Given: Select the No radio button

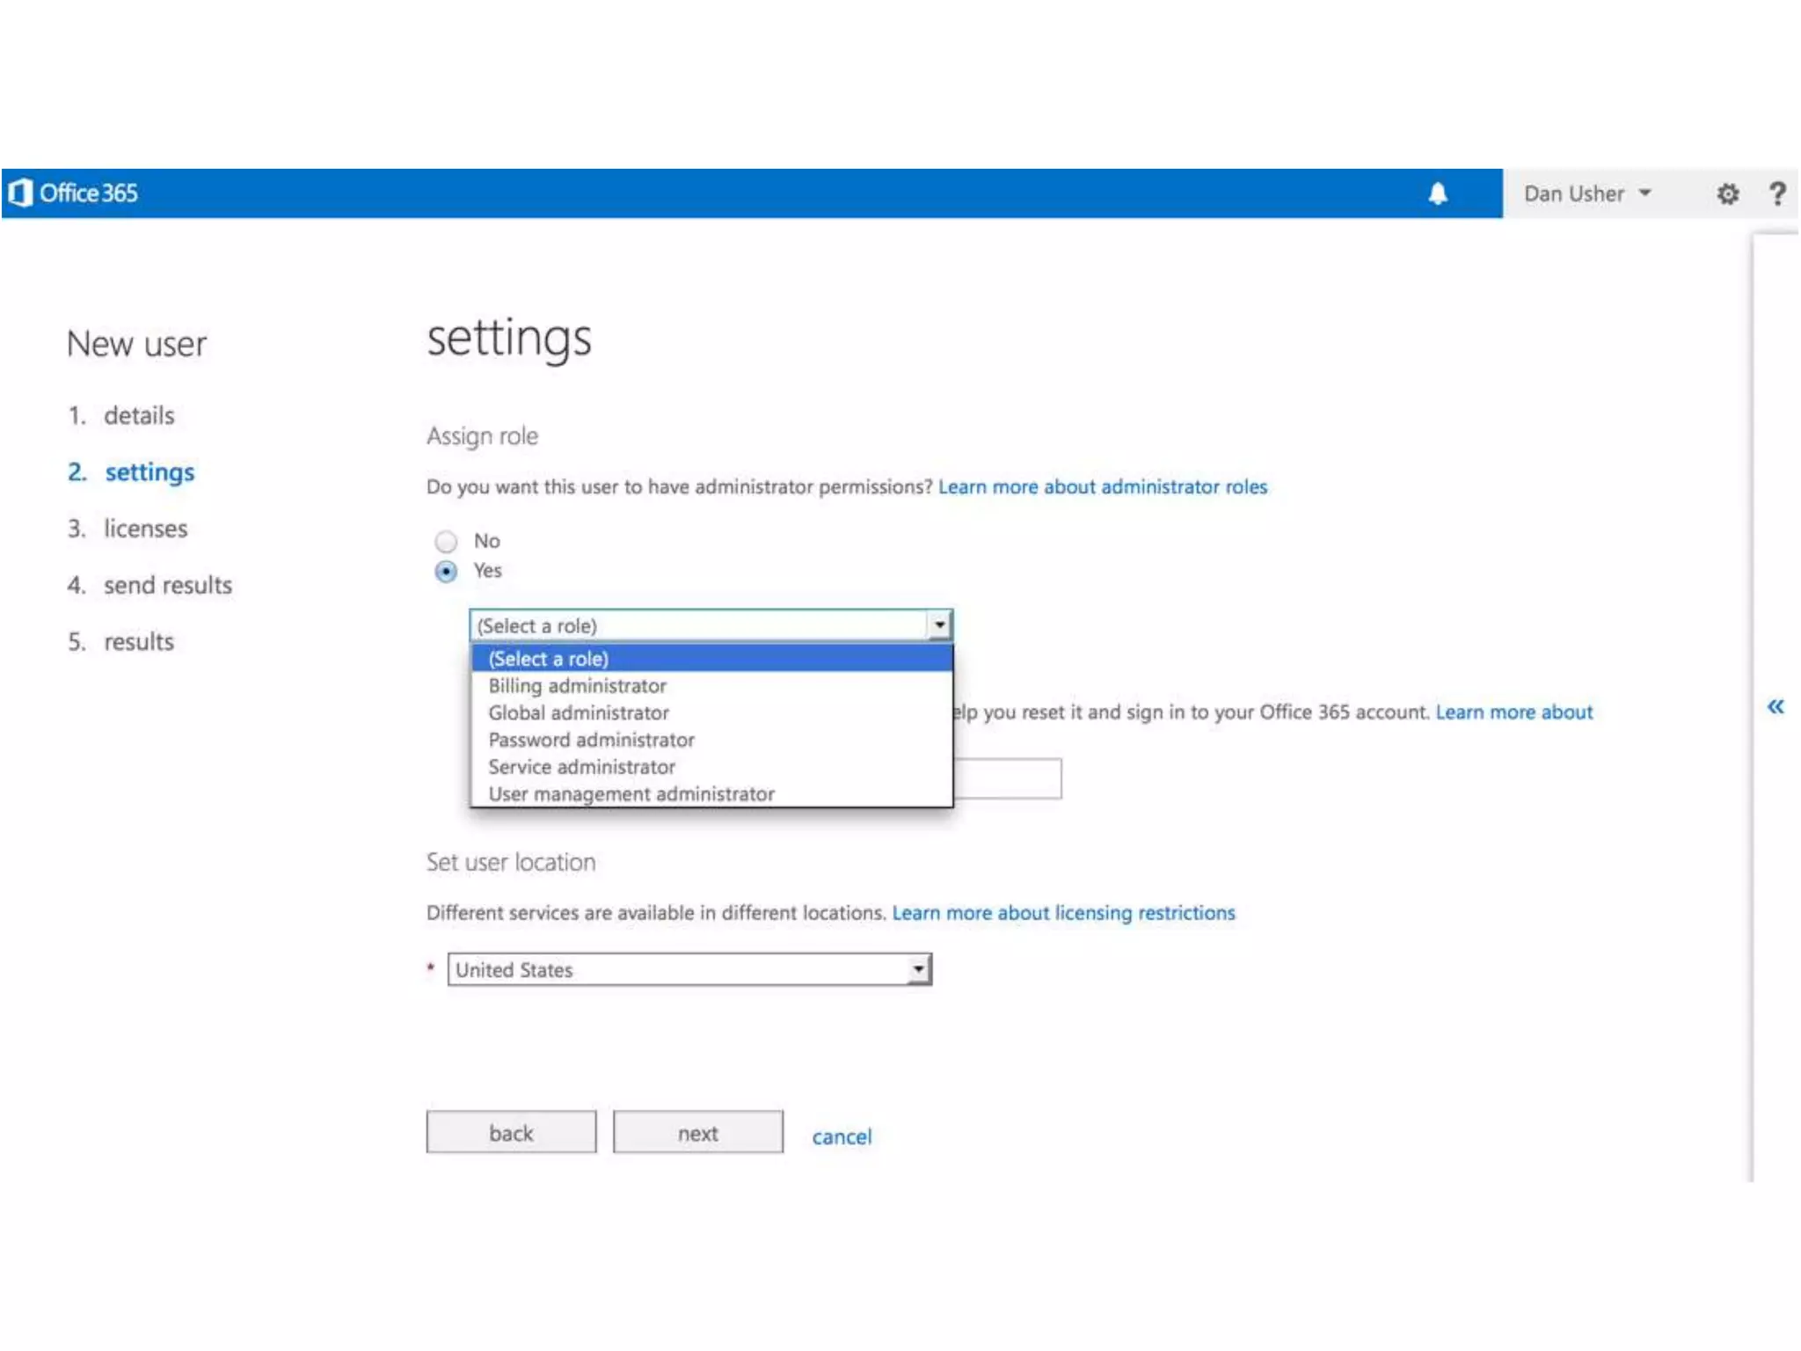Looking at the screenshot, I should pos(446,541).
